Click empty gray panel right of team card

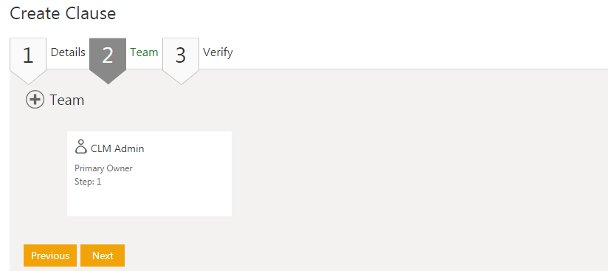pyautogui.click(x=419, y=174)
